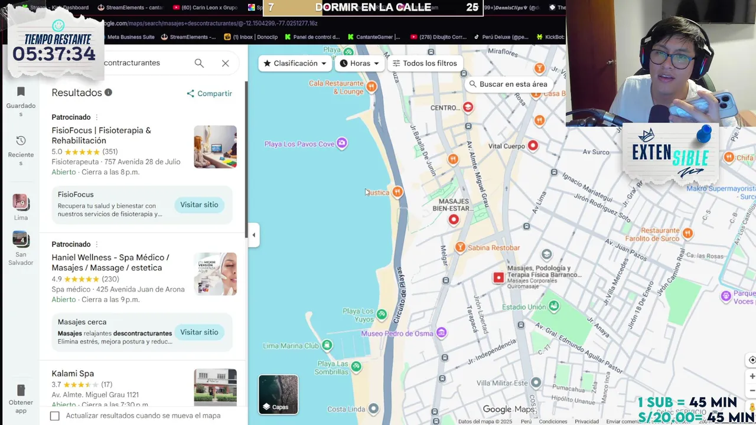Image resolution: width=756 pixels, height=425 pixels.
Task: Open Street View Pegman icon
Action: pyautogui.click(x=752, y=407)
